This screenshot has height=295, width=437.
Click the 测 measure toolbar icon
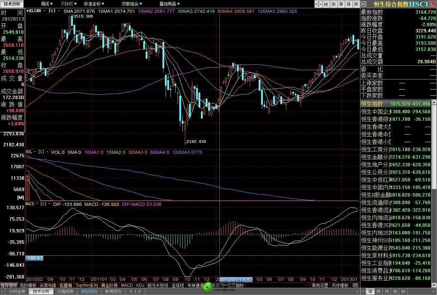333,4
